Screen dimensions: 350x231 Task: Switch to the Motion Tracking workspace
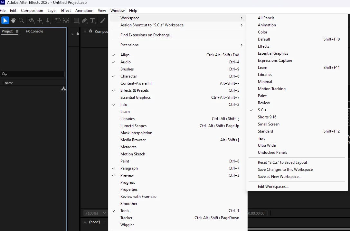(x=297, y=89)
